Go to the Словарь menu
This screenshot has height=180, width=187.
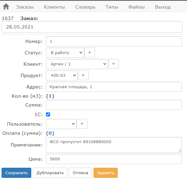click(85, 7)
